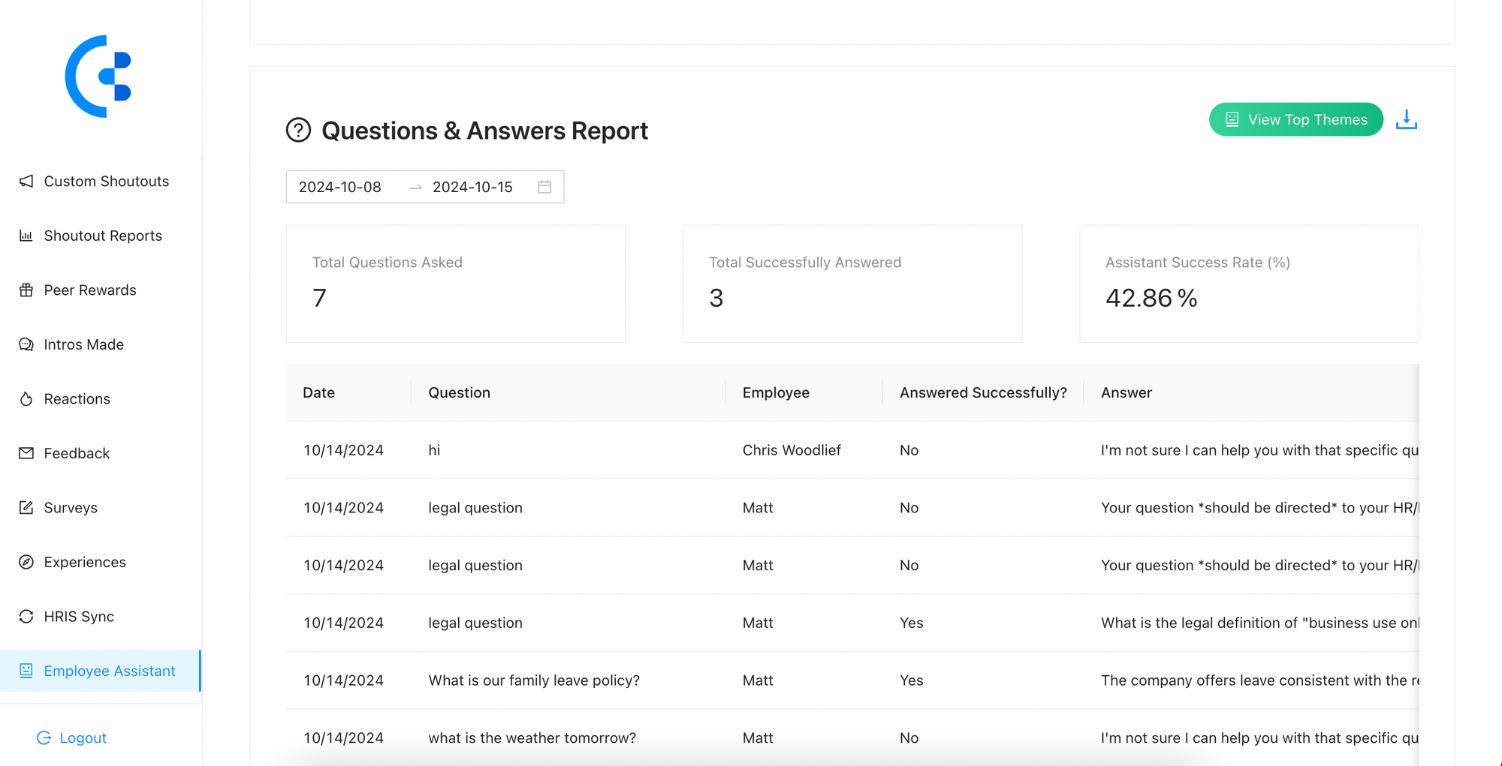Open the end date 2024-10-15 selector

point(473,187)
